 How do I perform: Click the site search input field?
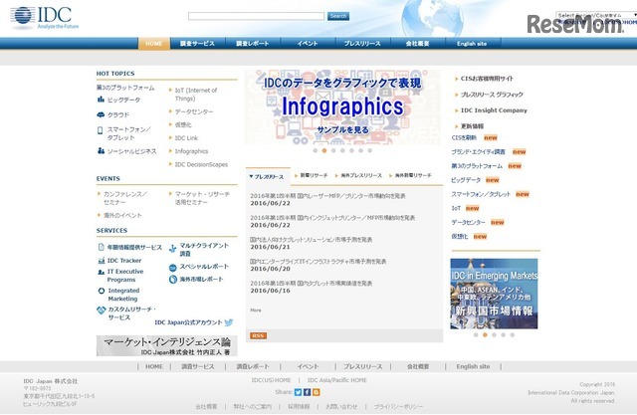(x=256, y=16)
